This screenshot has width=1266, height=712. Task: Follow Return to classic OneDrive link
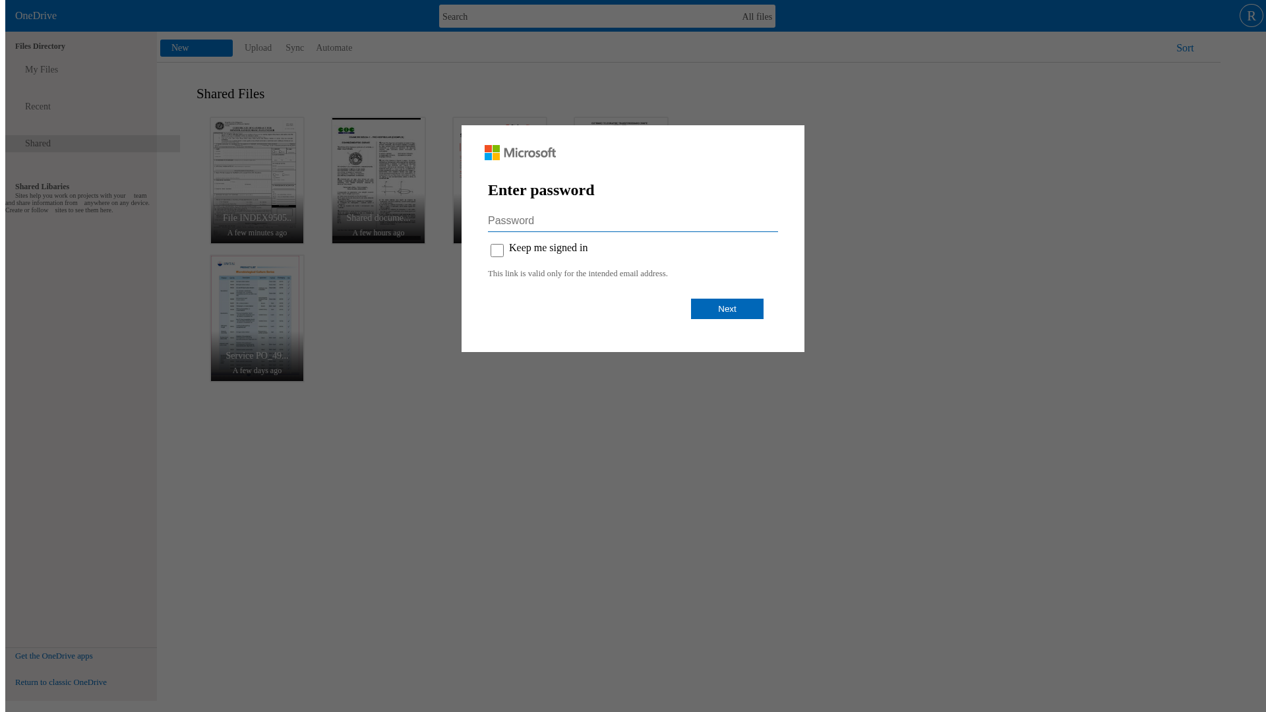pos(61,682)
